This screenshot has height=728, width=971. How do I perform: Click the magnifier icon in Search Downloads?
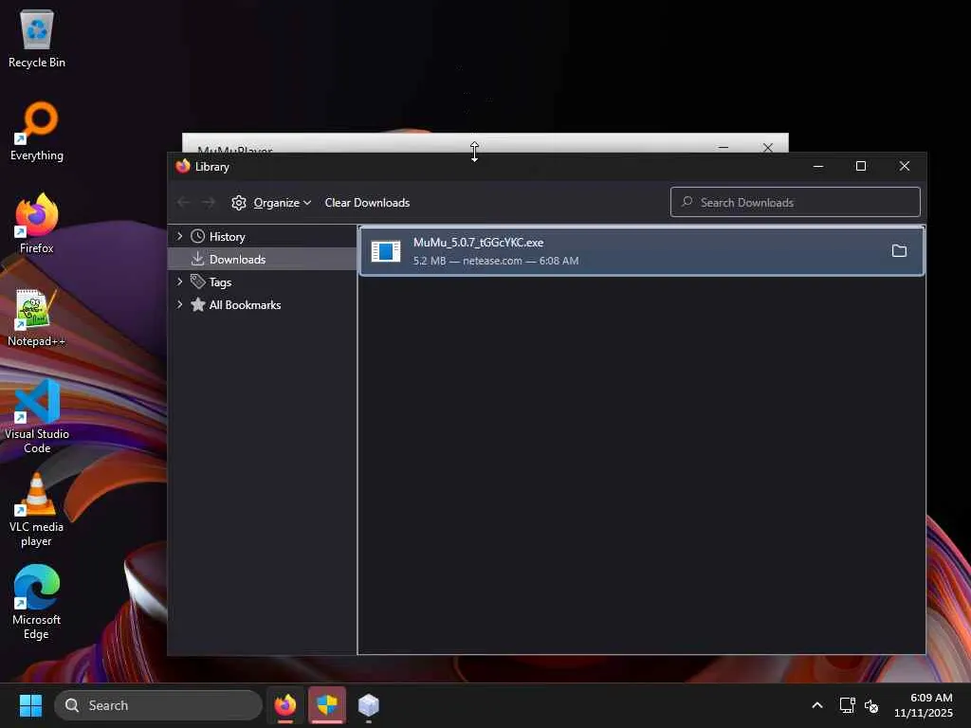tap(687, 202)
